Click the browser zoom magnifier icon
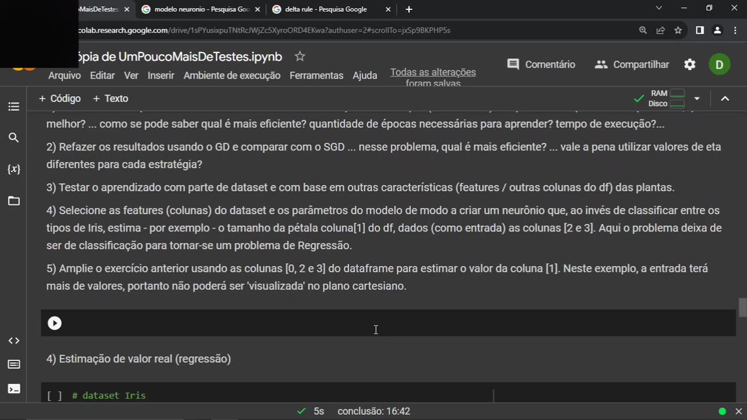The width and height of the screenshot is (747, 420). [x=643, y=30]
